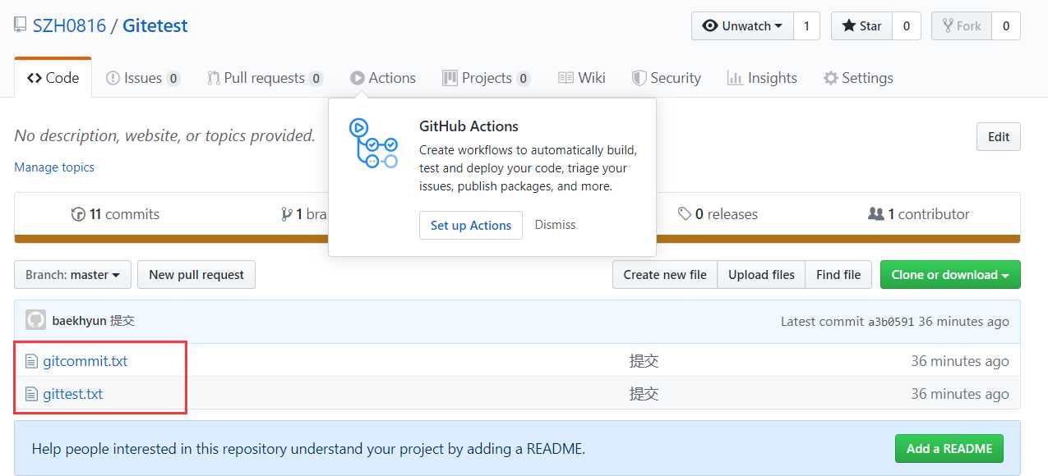
Task: Click the repository book icon beside SZH0816
Action: (21, 25)
